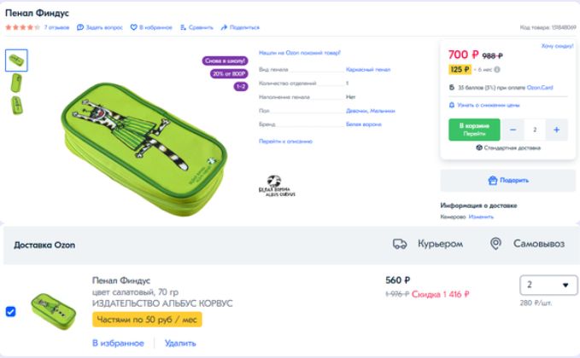580x358 pixels.
Task: Open the '7 отзывов' reviews link
Action: [56, 27]
